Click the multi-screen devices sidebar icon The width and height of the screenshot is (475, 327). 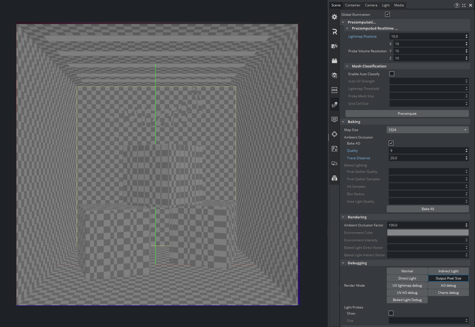click(334, 163)
